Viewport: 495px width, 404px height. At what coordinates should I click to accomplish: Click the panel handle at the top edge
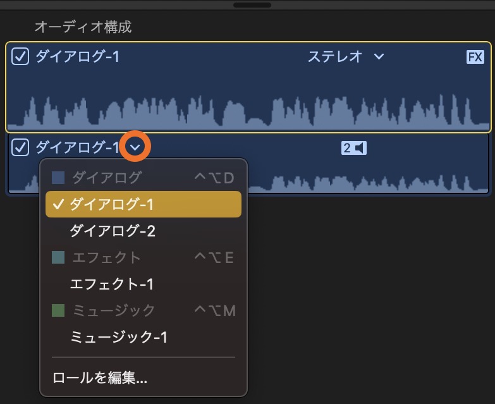[x=252, y=5]
